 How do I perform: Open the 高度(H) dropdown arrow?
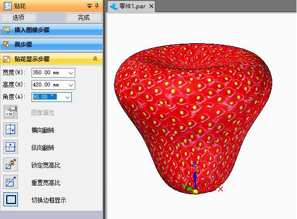71,85
